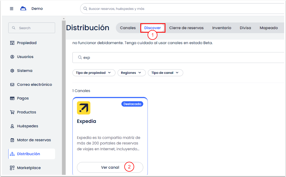Click the sidebar vertical scrollbar

[64, 96]
